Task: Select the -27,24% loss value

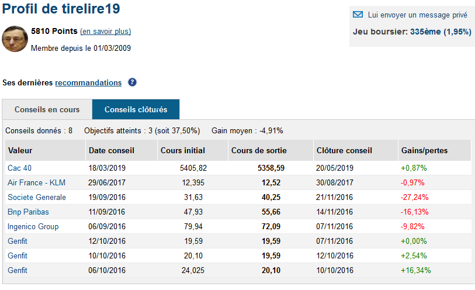Action: pyautogui.click(x=414, y=197)
